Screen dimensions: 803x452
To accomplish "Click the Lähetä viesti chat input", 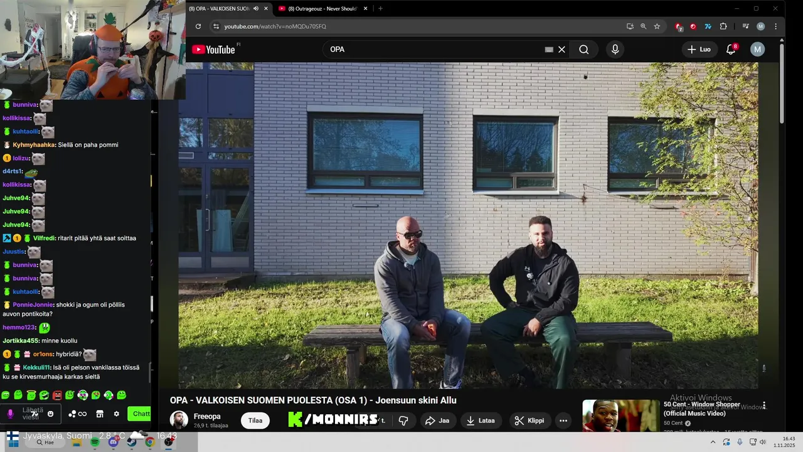I will [31, 414].
